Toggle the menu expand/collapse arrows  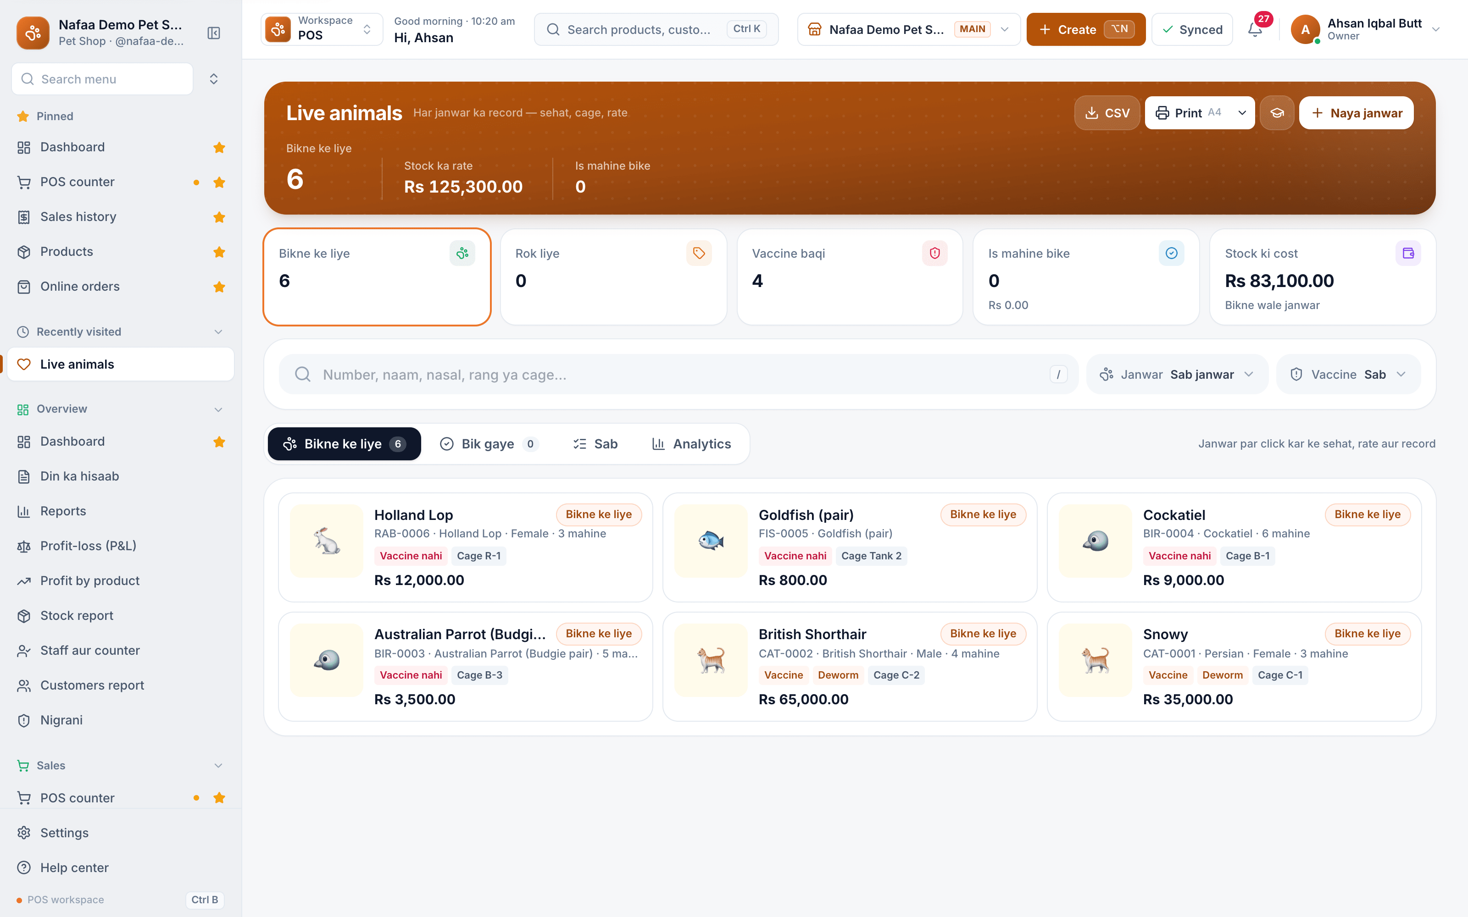213,79
